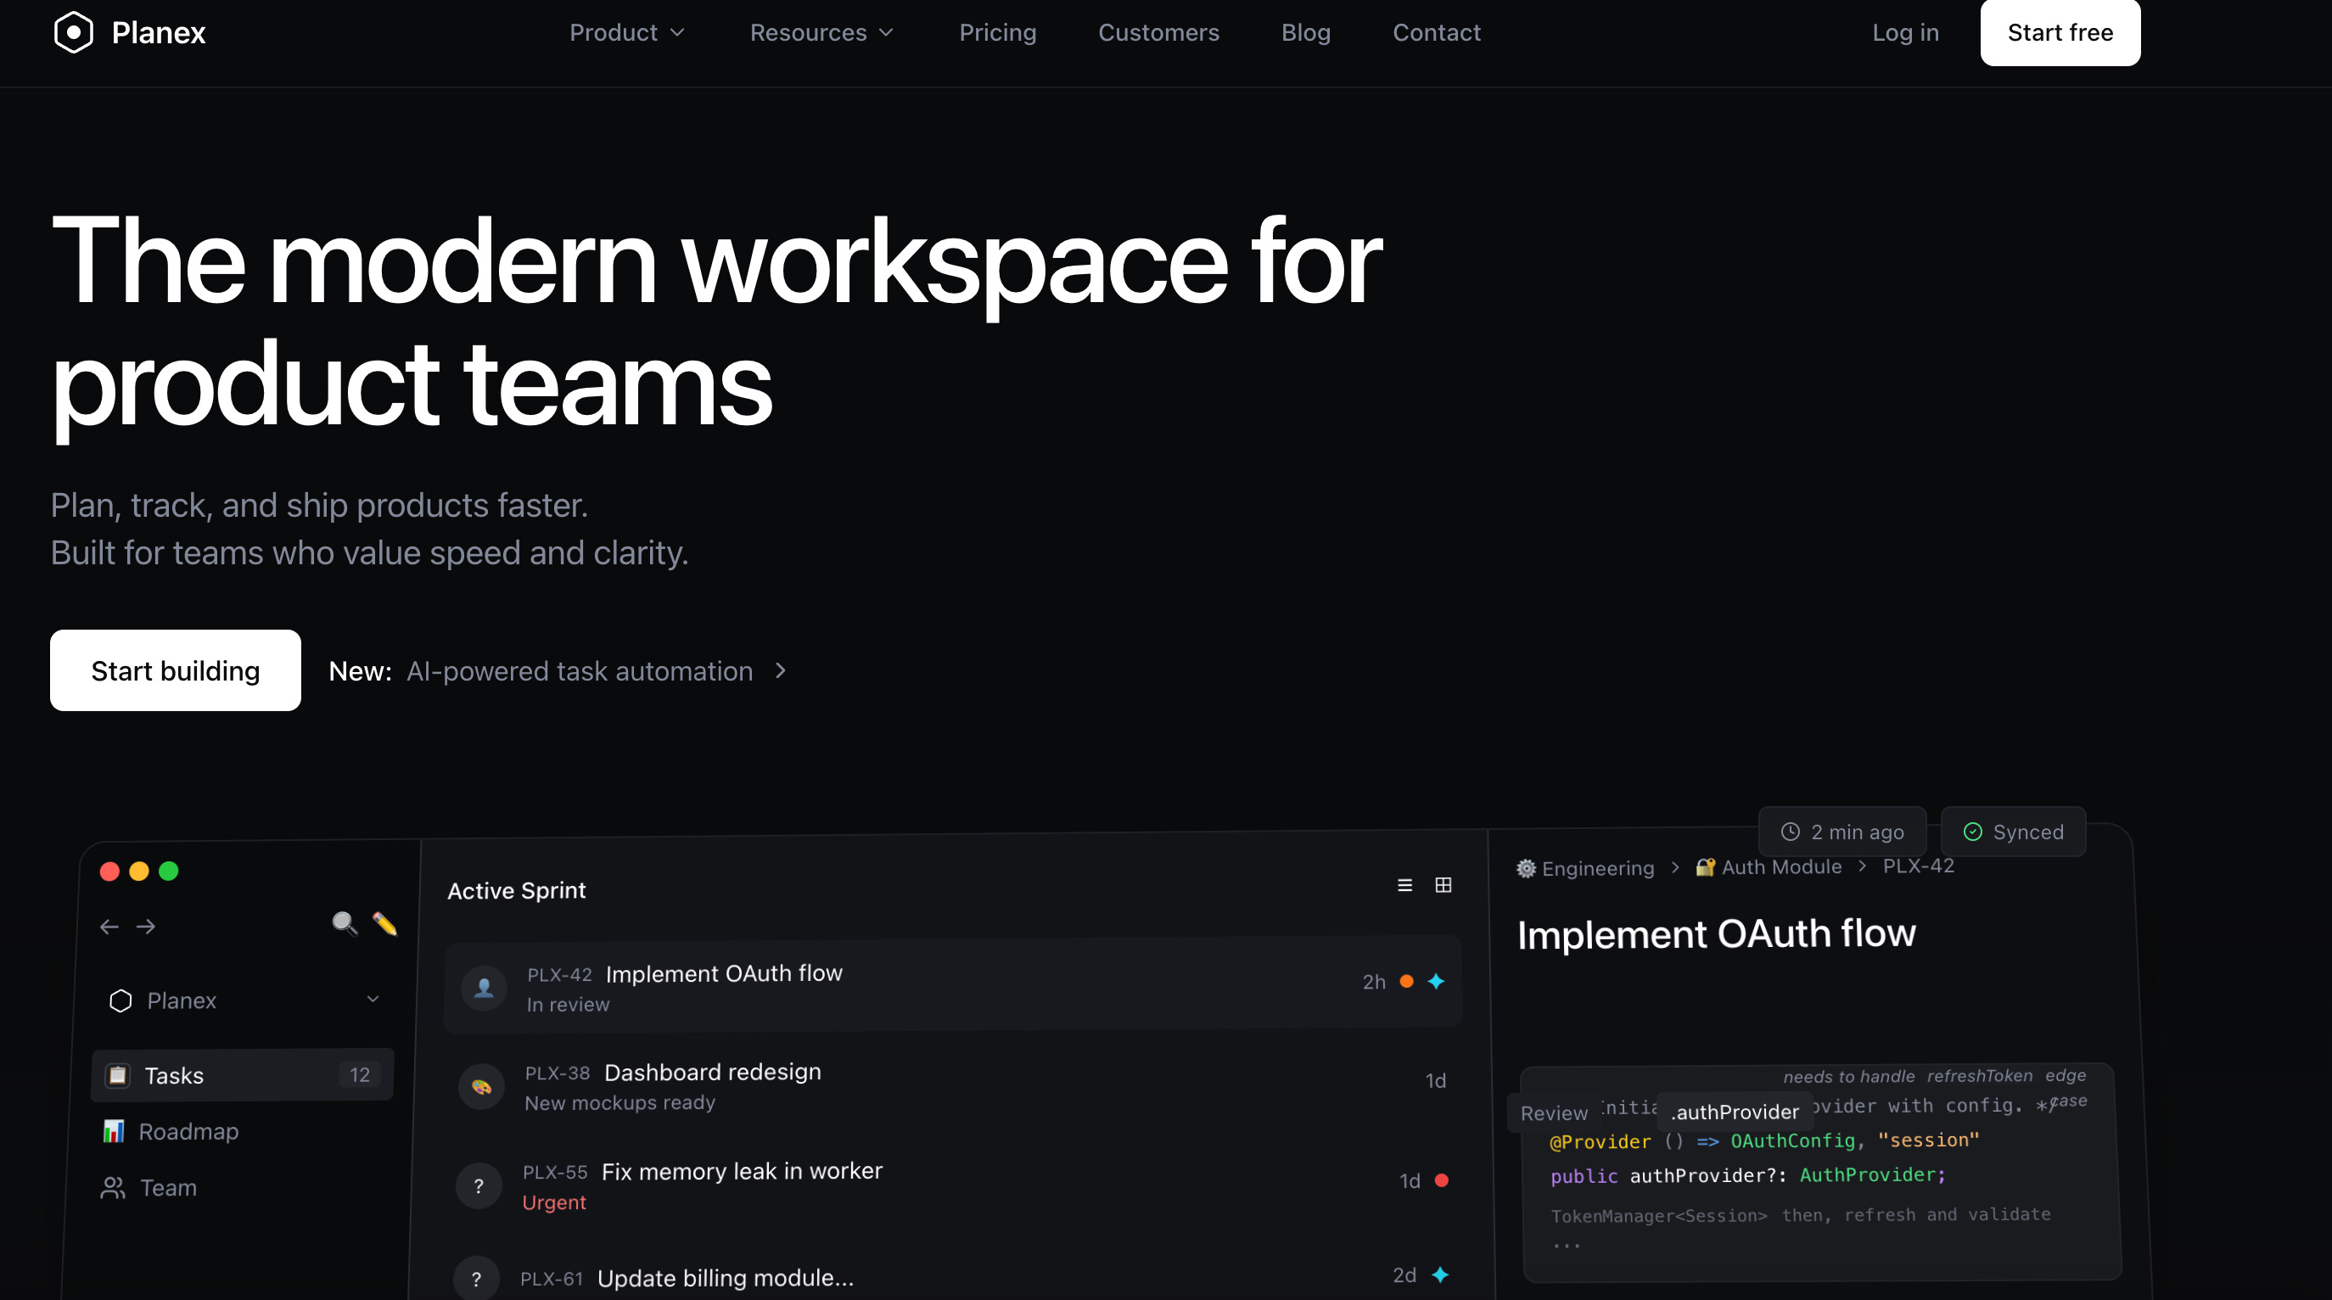Expand the Product navigation dropdown
The image size is (2332, 1300).
click(626, 32)
